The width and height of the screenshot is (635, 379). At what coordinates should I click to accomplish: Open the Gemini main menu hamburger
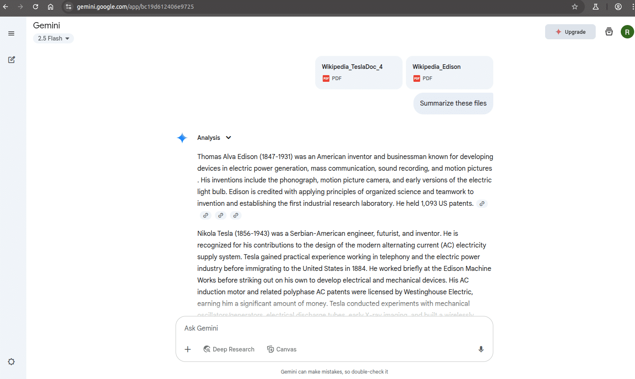11,33
